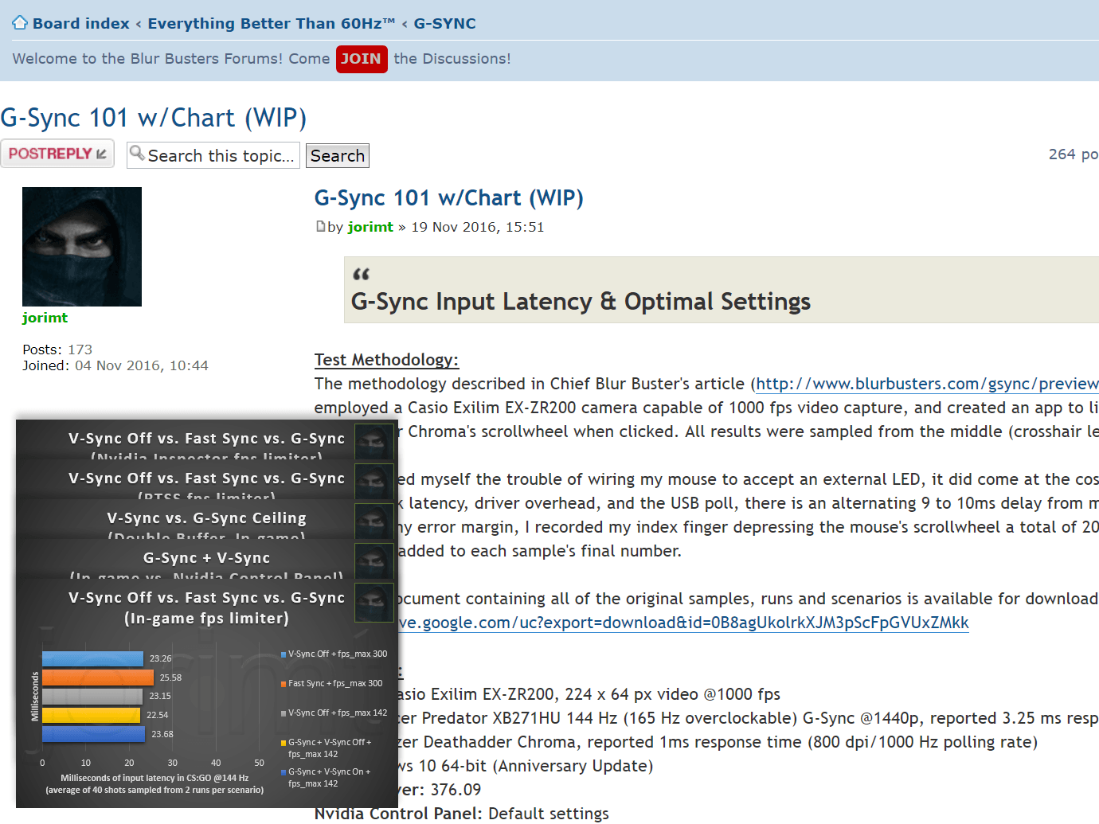Focus the Search this topic field
This screenshot has height=824, width=1099.
pos(213,155)
